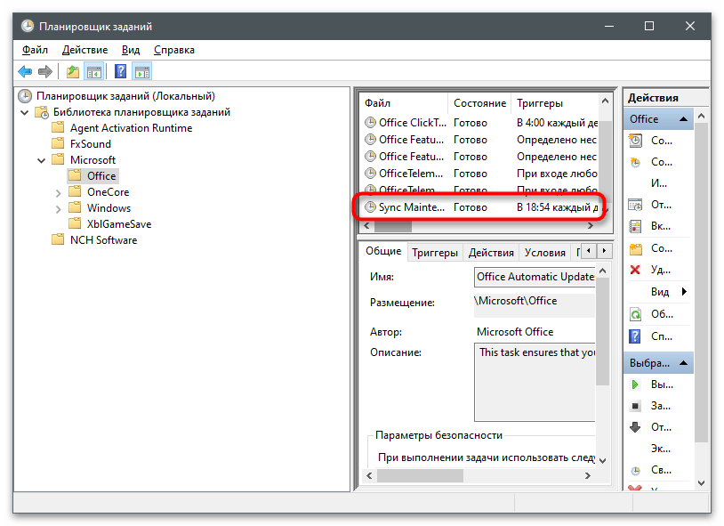Collapse the Office section in Действия pane
Image resolution: width=724 pixels, height=526 pixels.
click(x=684, y=119)
